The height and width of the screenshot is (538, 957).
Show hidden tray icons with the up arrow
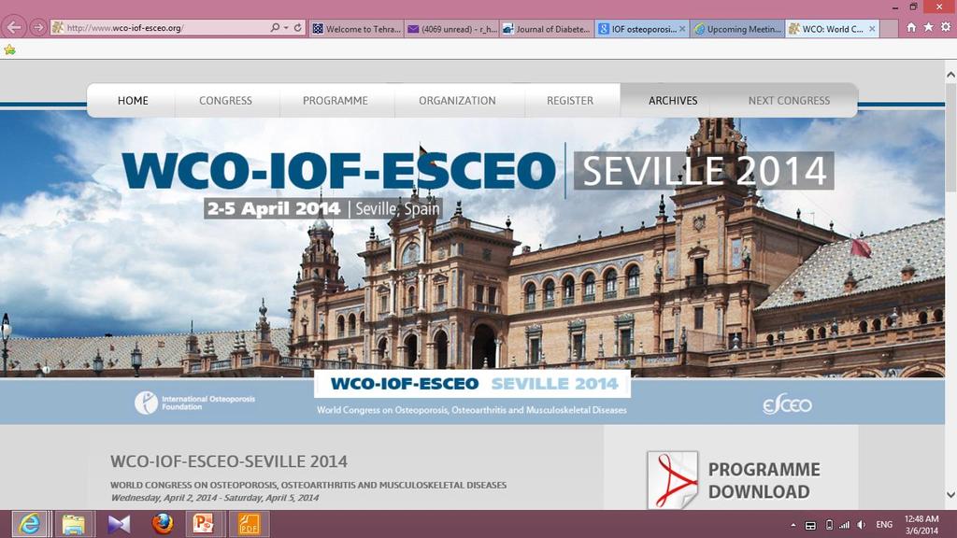click(x=793, y=525)
